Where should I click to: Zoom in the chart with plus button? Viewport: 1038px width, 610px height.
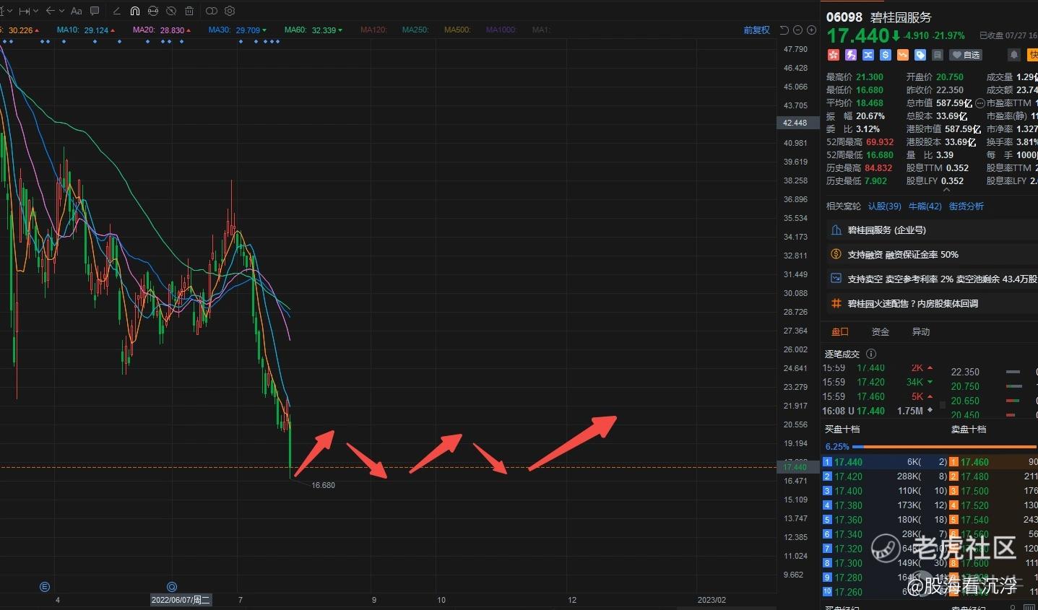coord(811,30)
